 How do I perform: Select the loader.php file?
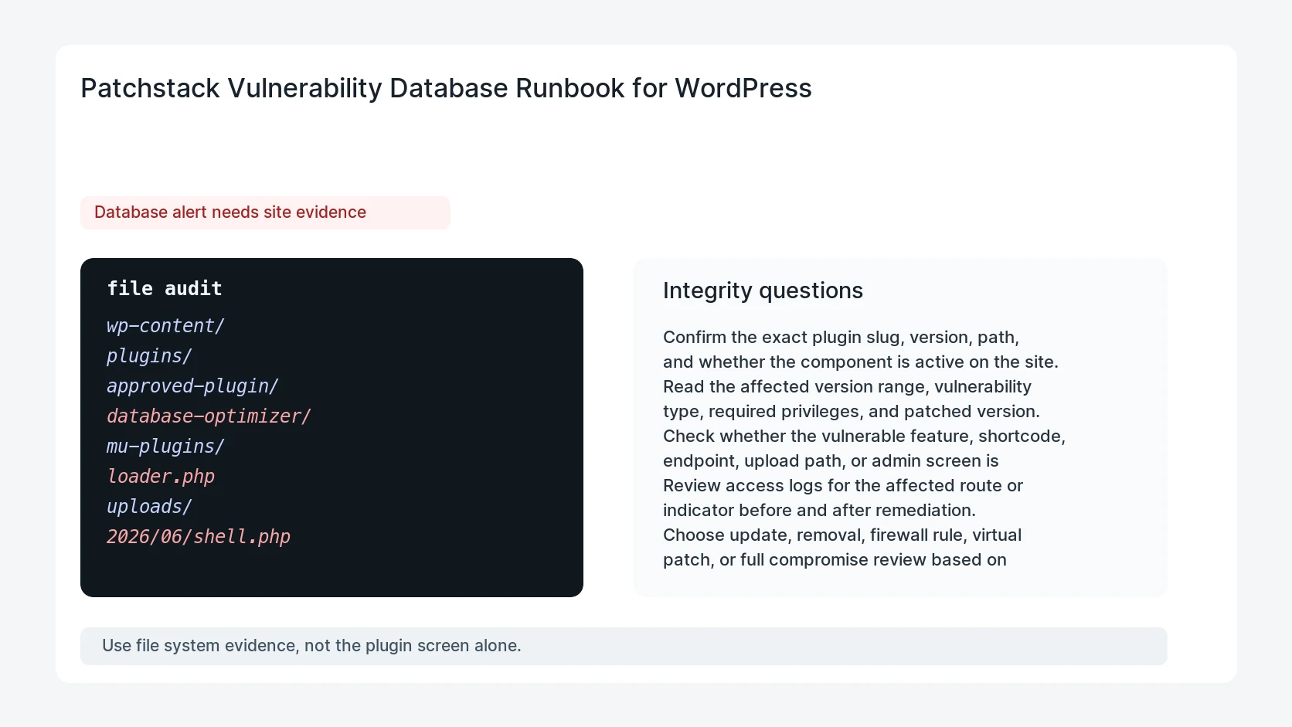[x=161, y=477]
